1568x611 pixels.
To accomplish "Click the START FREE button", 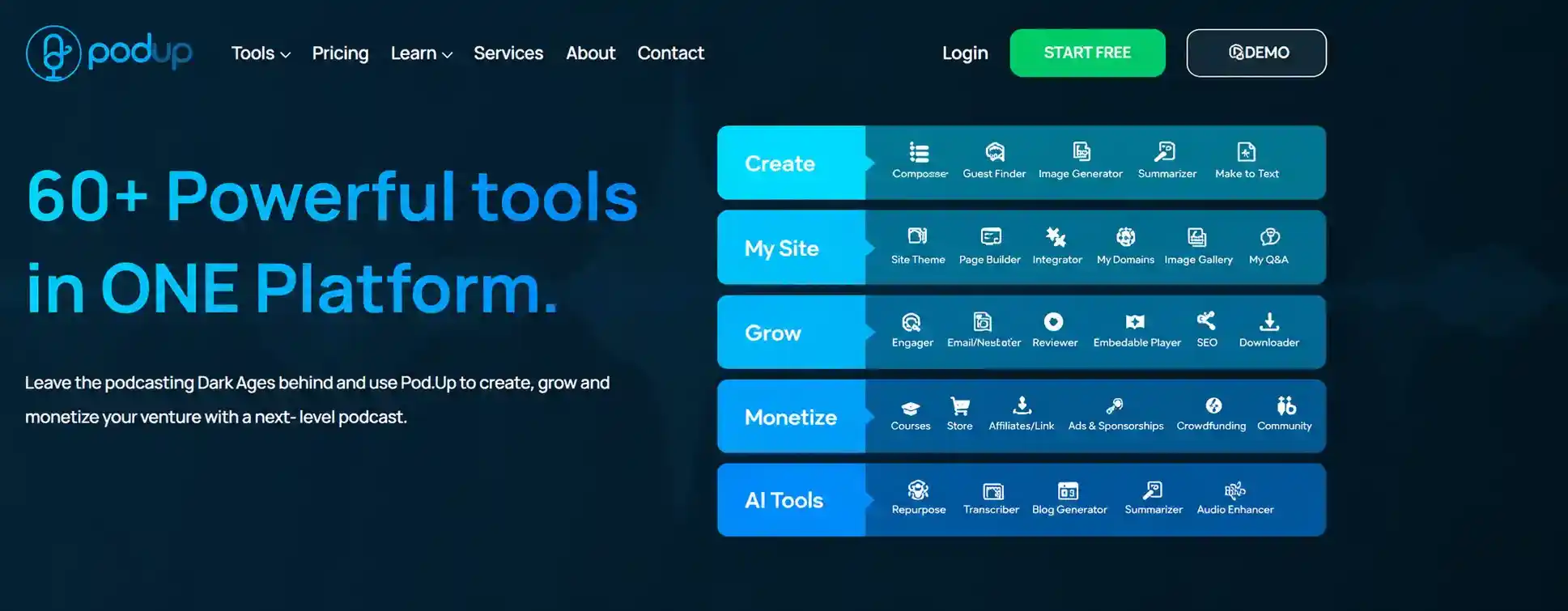I will 1087,53.
